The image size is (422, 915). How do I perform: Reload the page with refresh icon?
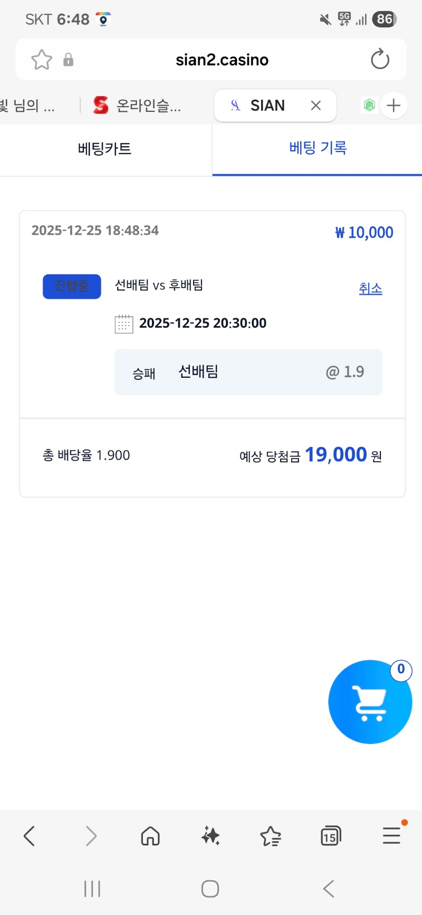pyautogui.click(x=380, y=60)
